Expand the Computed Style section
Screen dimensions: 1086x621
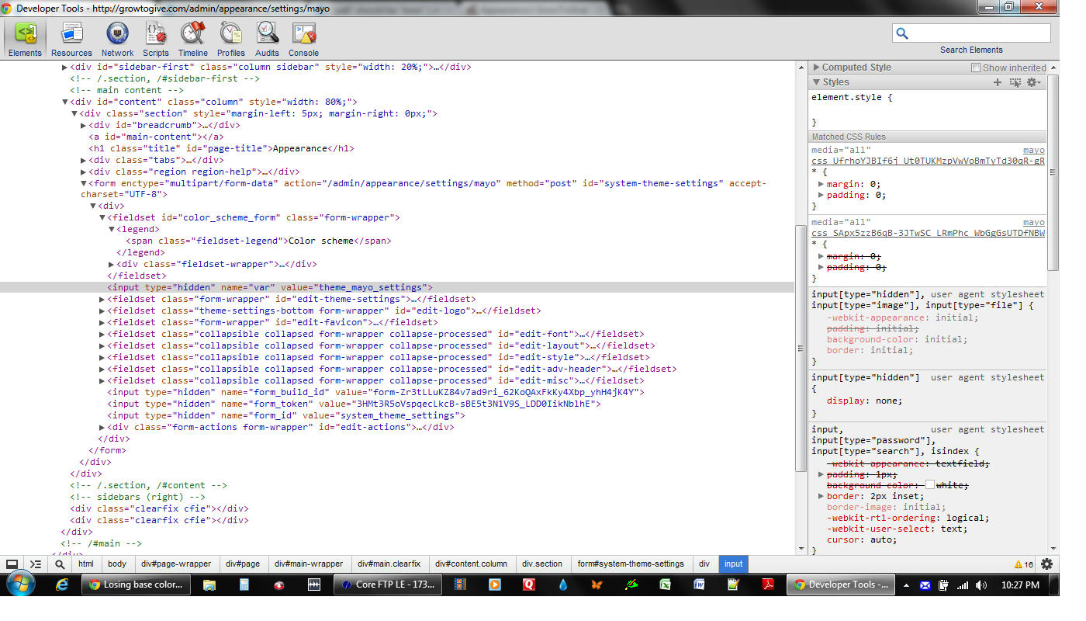tap(816, 68)
